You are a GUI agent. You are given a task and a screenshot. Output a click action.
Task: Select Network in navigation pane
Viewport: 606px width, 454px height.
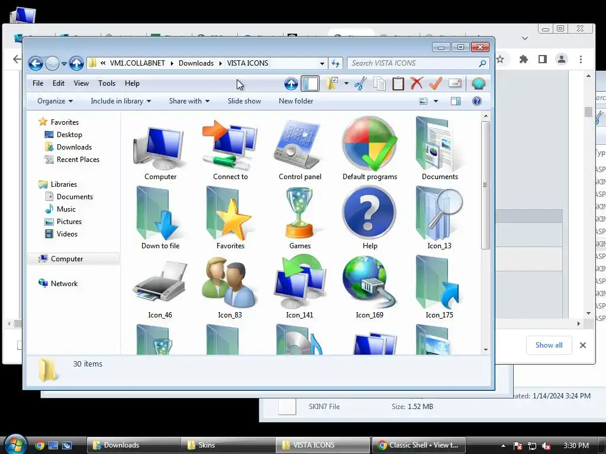pos(64,284)
